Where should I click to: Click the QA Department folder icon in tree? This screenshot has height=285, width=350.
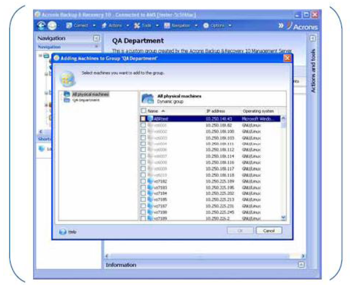tap(67, 100)
